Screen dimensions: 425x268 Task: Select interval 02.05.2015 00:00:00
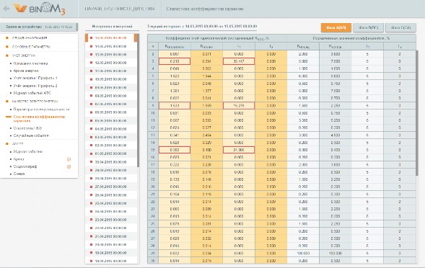coord(110,146)
